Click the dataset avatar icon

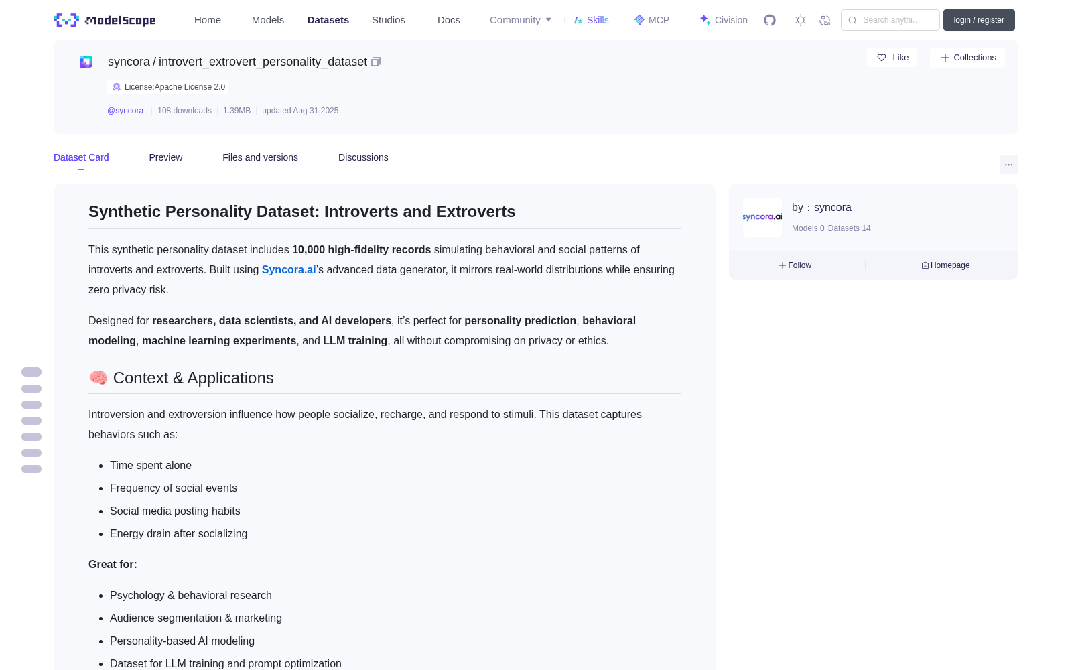(x=86, y=62)
